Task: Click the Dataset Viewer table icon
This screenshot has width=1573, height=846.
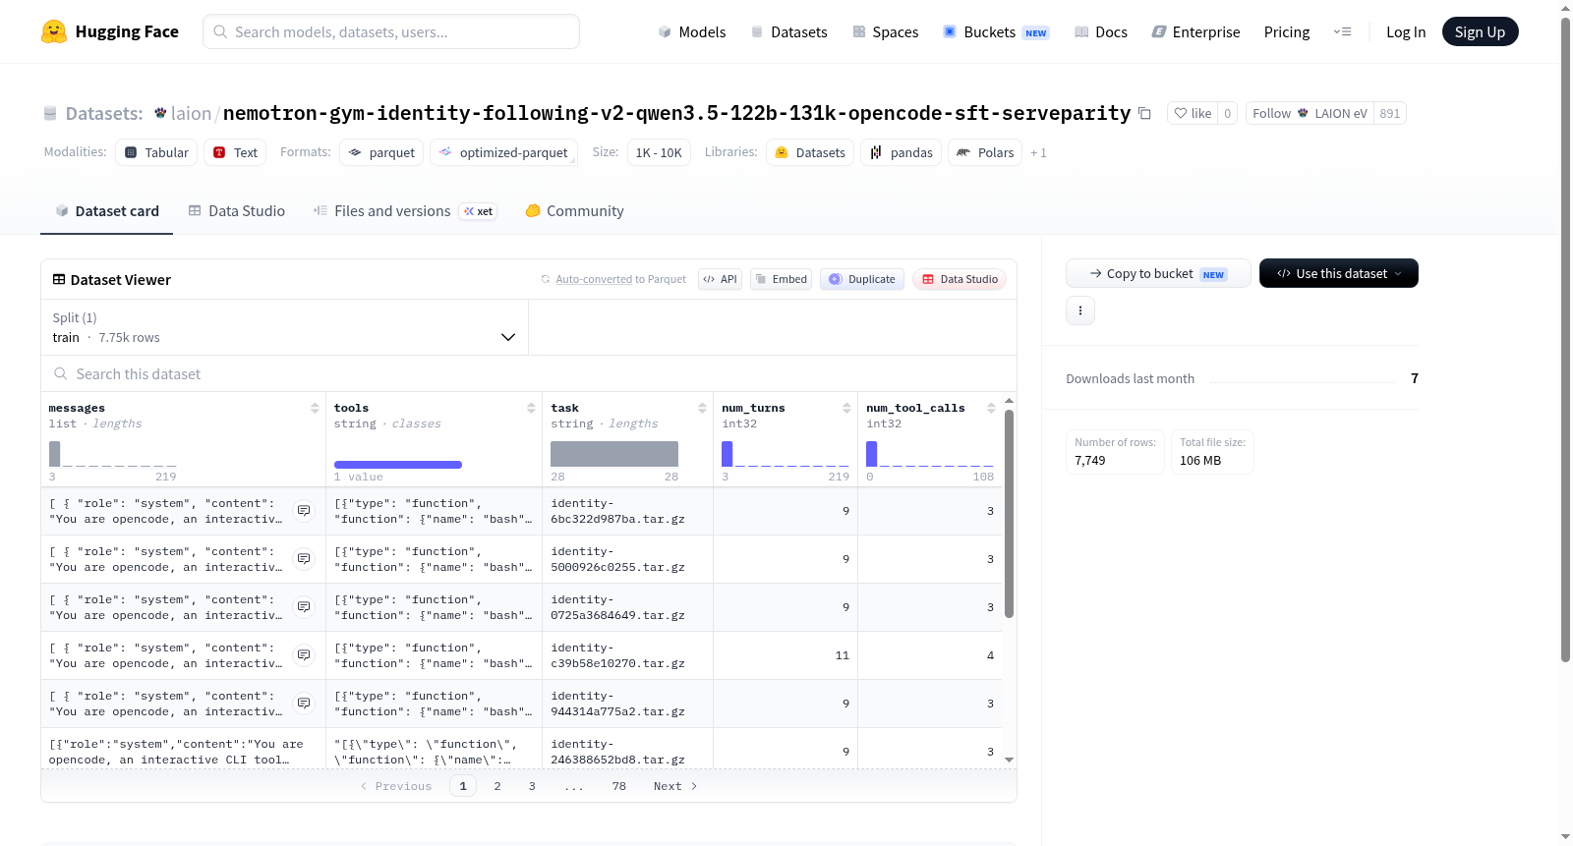Action: click(x=59, y=280)
